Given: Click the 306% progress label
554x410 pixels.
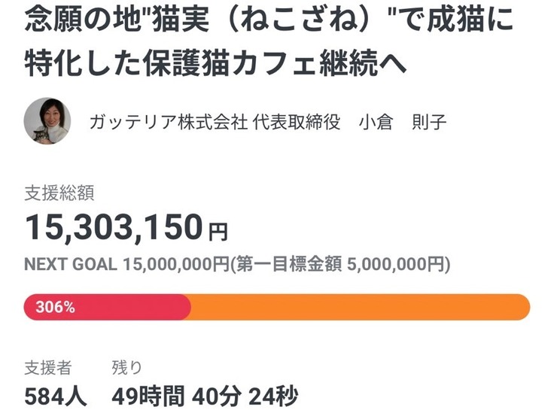Looking at the screenshot, I should pyautogui.click(x=54, y=307).
